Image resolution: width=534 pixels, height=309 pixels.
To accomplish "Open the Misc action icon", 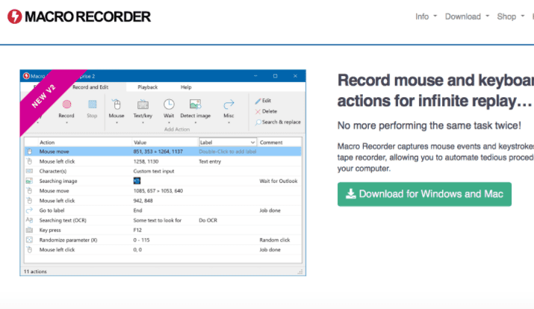I will (229, 104).
